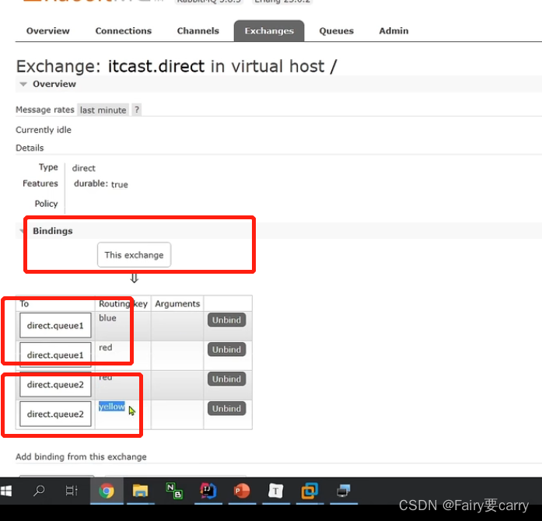Open the Admin tab
The height and width of the screenshot is (521, 542).
click(393, 31)
